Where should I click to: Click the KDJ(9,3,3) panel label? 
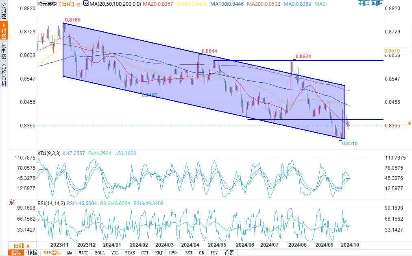(49, 153)
